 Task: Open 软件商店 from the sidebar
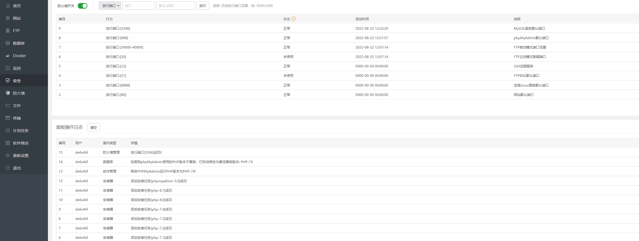point(21,143)
